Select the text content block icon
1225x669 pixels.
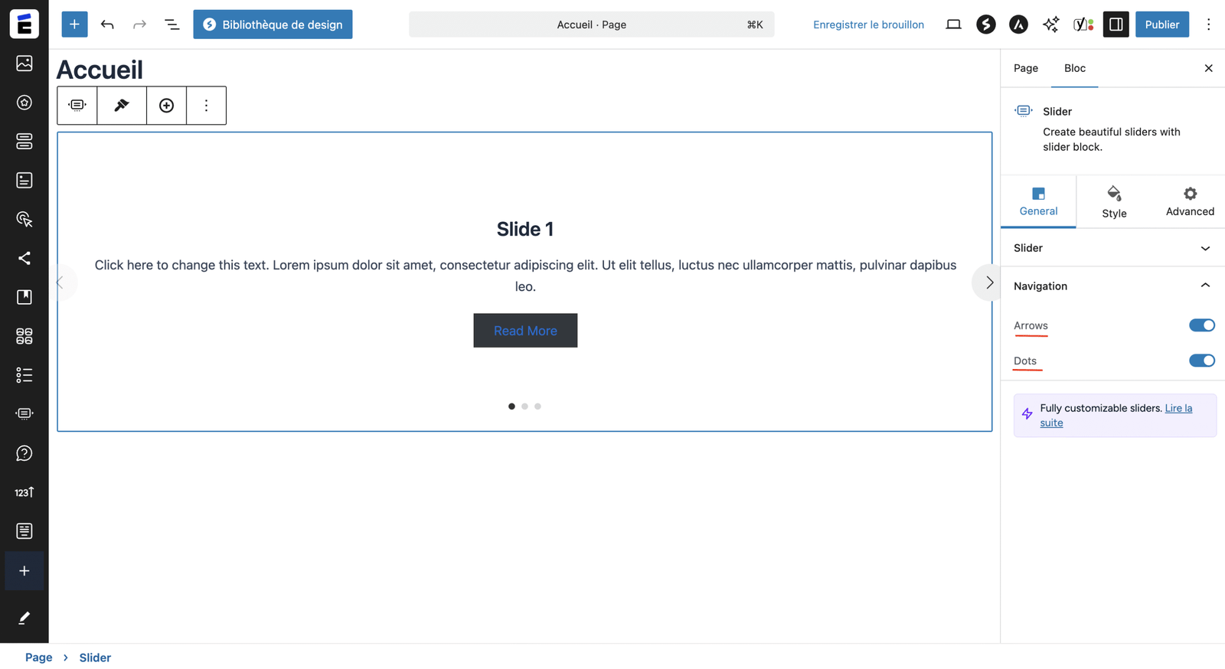[x=24, y=531]
